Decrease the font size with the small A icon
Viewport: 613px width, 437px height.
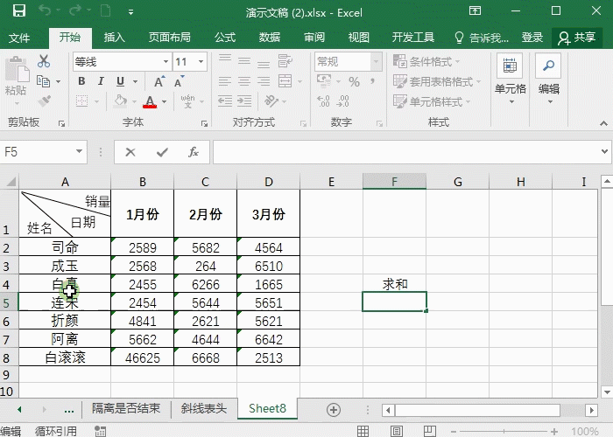179,82
